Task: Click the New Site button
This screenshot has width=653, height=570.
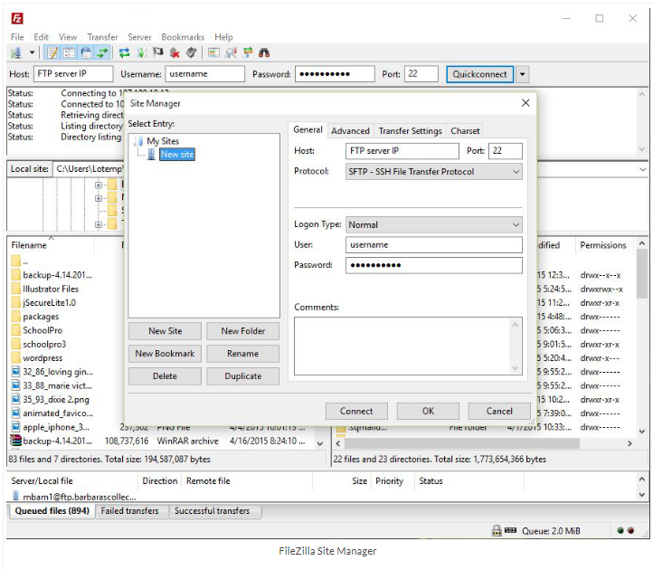Action: (x=165, y=331)
